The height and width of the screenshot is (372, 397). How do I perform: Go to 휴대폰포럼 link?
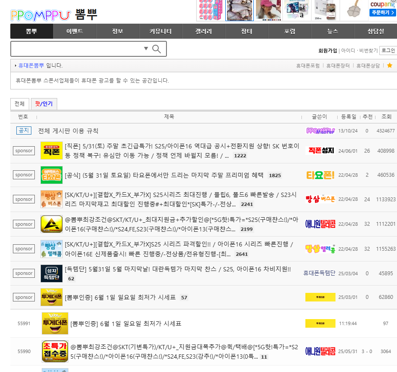pyautogui.click(x=308, y=66)
